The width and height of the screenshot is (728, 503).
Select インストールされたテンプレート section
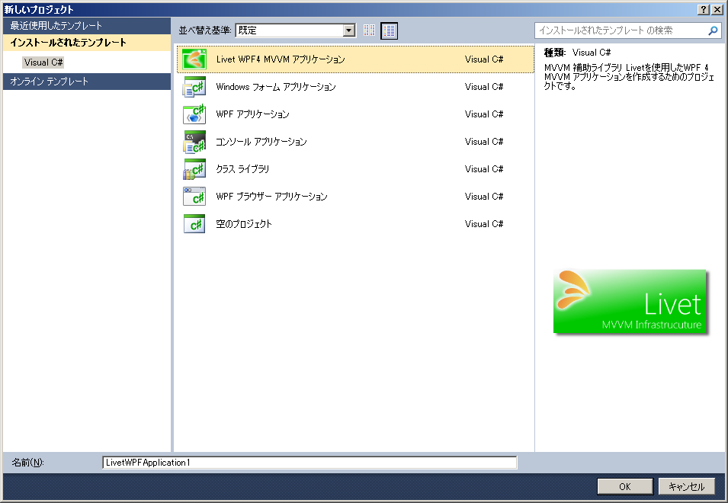pos(87,43)
